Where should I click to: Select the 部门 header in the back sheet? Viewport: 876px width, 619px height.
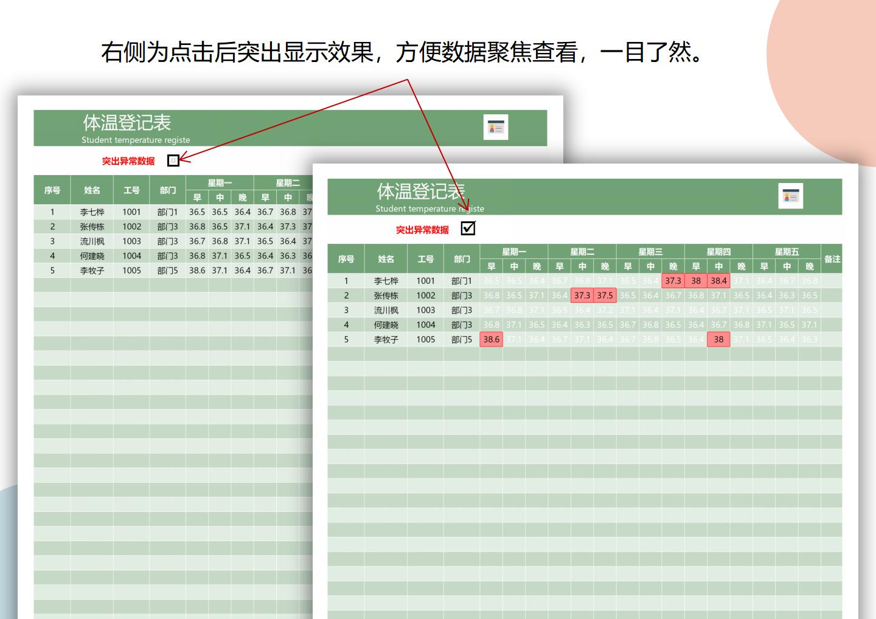168,190
